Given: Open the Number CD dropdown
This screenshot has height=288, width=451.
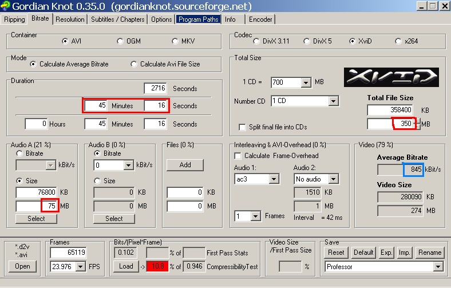Looking at the screenshot, I should [333, 101].
